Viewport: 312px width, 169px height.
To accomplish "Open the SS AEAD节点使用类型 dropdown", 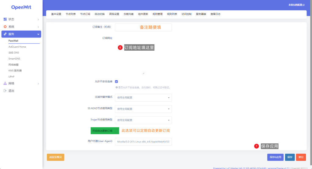I will (143, 109).
